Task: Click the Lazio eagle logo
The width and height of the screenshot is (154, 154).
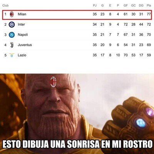Action: pos(12,55)
